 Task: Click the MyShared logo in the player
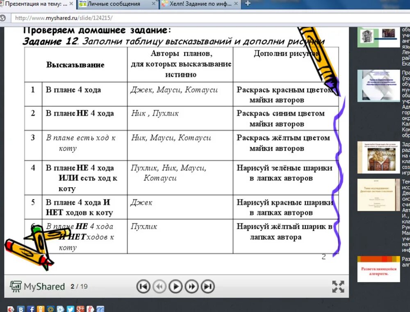(x=37, y=287)
